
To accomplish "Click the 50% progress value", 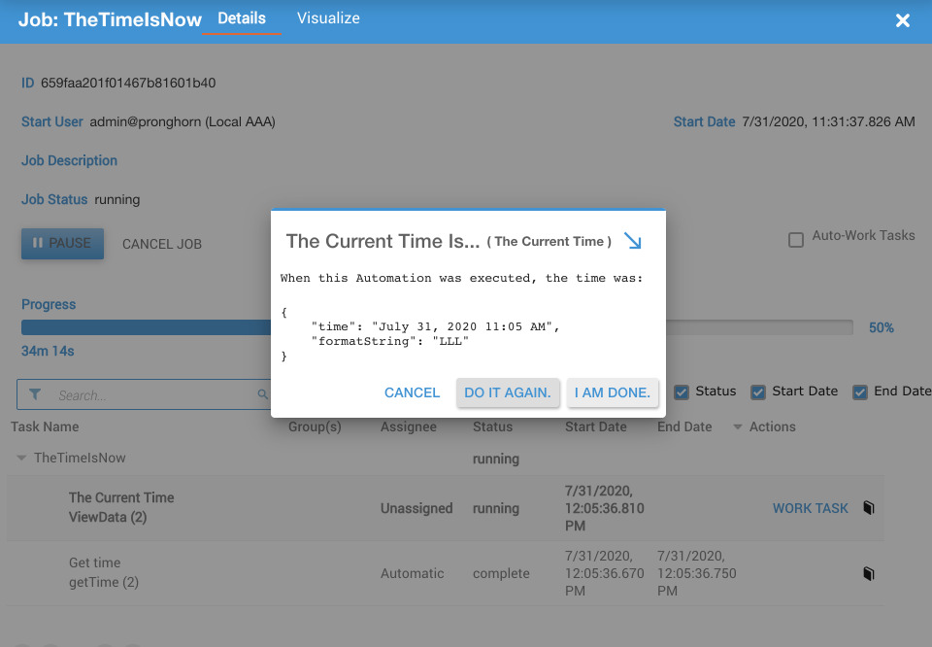I will pyautogui.click(x=881, y=327).
